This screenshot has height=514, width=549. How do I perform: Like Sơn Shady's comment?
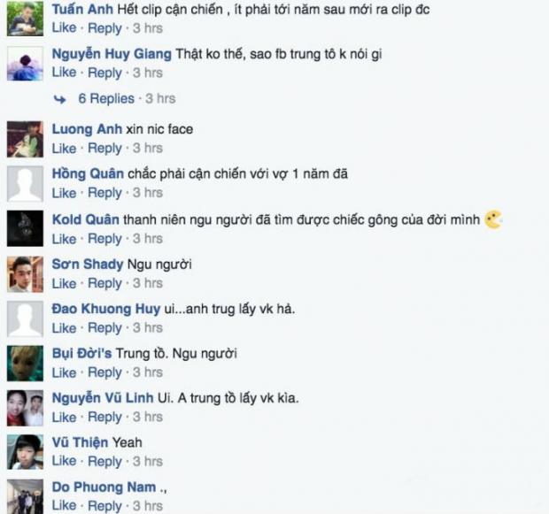coord(64,283)
